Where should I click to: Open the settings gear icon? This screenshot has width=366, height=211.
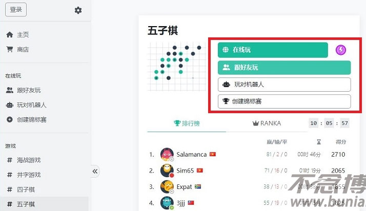click(x=78, y=10)
